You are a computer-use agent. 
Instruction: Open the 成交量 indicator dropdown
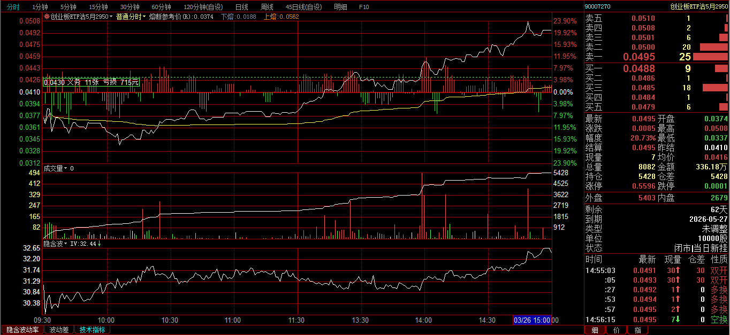click(56, 168)
